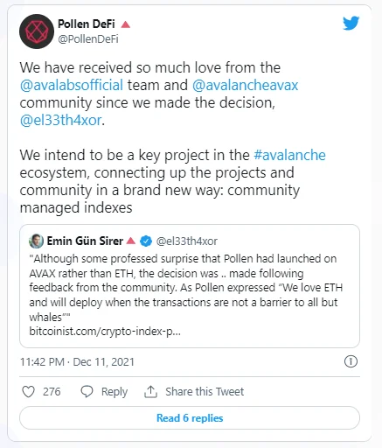Click the Read 6 replies button

tap(190, 418)
